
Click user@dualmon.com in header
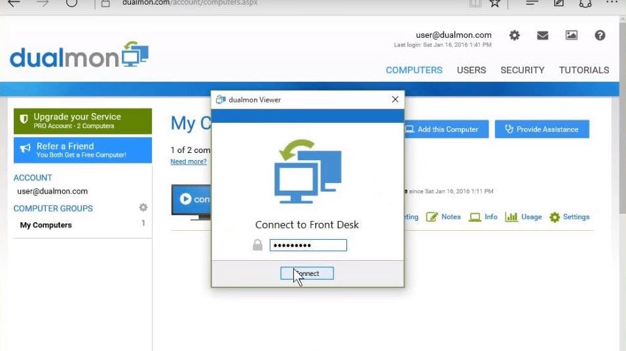pos(454,35)
